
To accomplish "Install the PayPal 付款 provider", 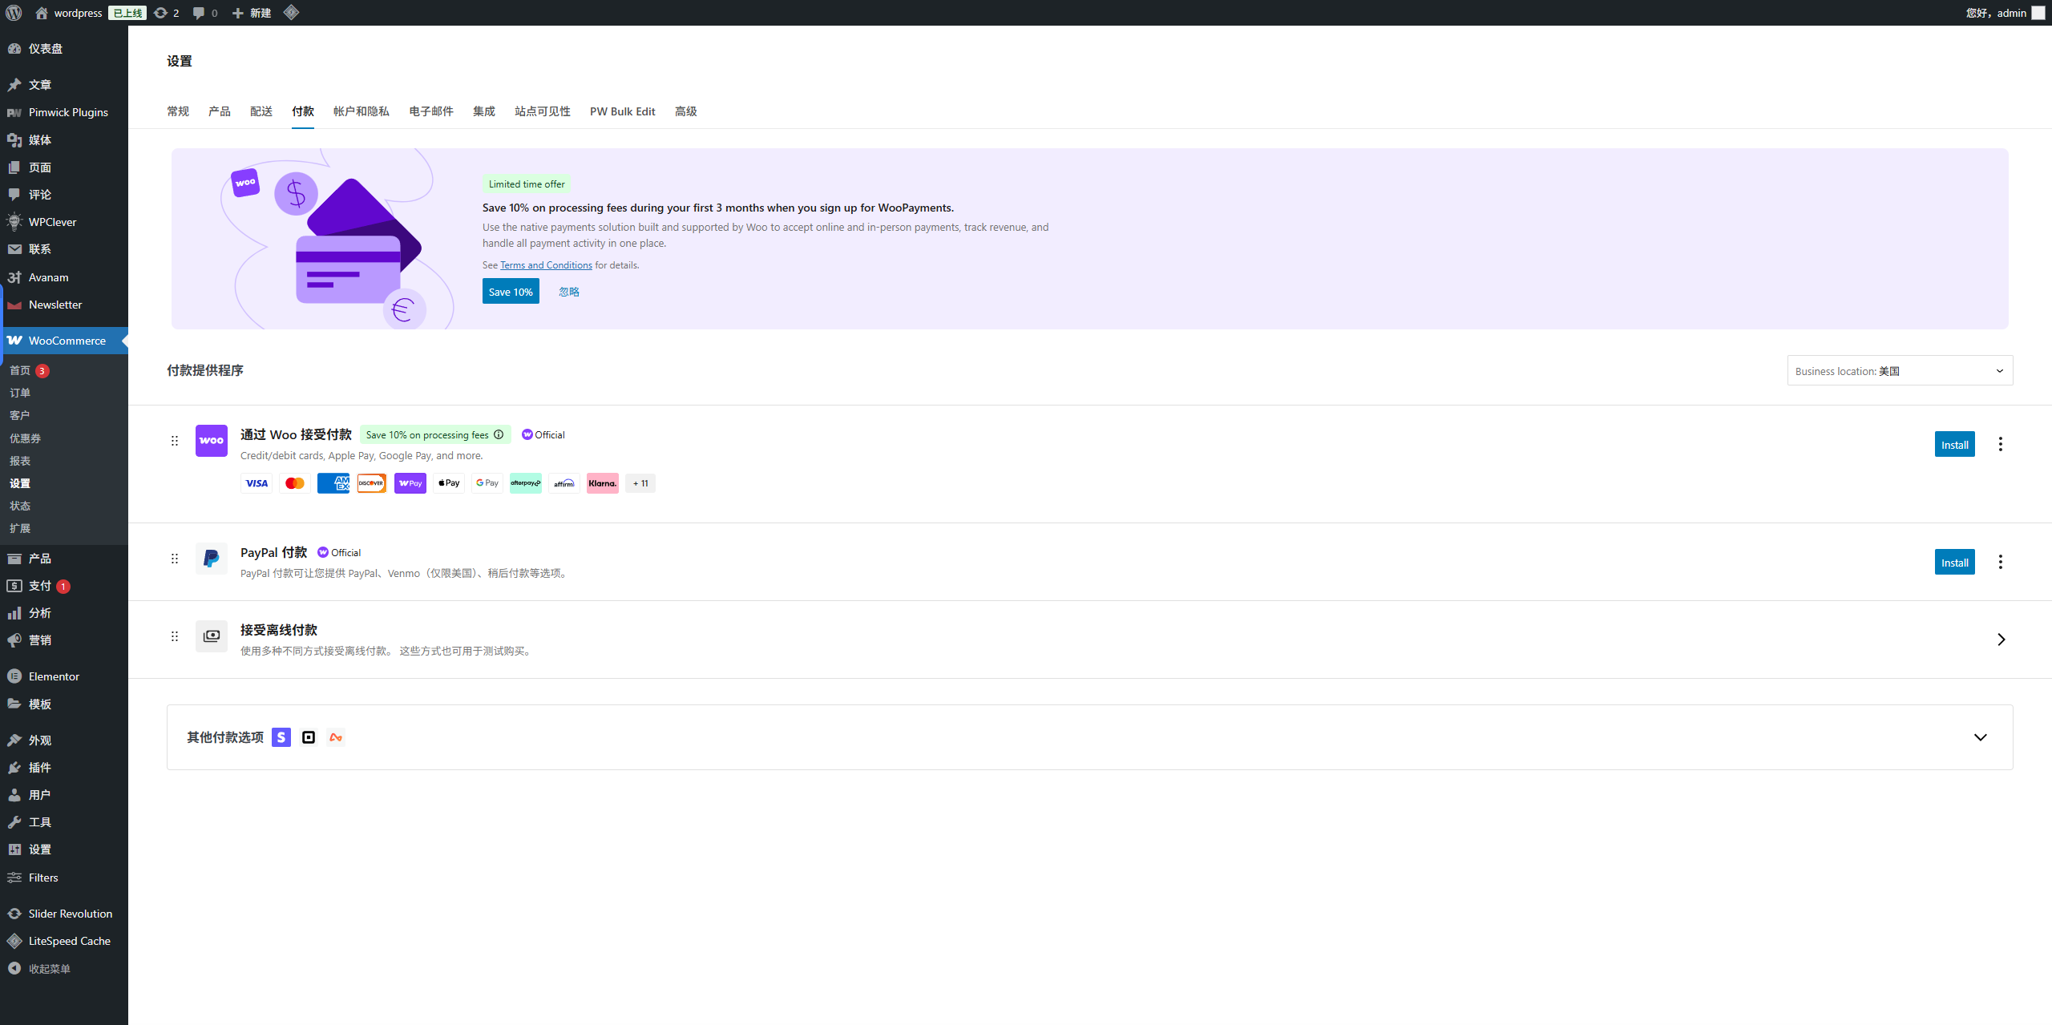I will [1954, 563].
